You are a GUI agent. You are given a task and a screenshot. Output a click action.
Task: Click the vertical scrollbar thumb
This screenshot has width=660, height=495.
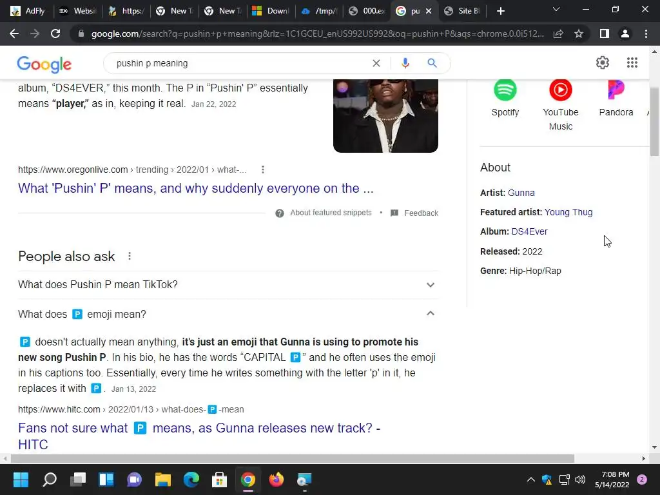click(x=654, y=122)
